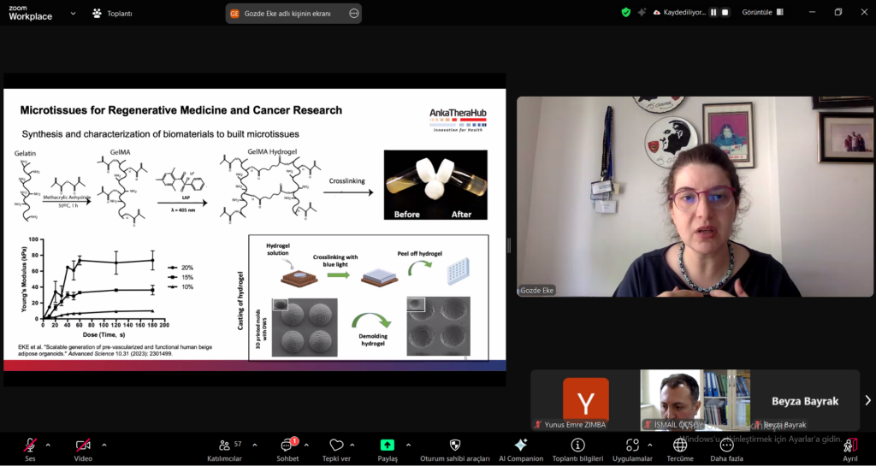Stop the cloud recording
Viewport: 876px width, 466px height.
[x=725, y=12]
